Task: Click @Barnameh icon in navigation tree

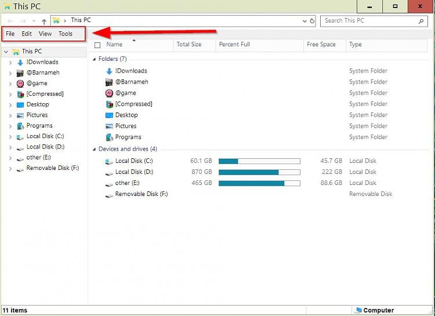Action: [20, 73]
